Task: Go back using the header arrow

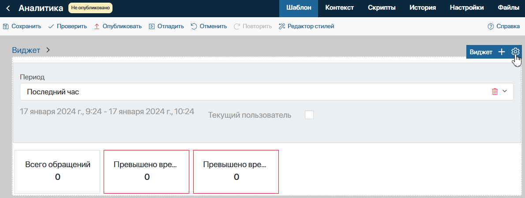Action: (x=8, y=8)
